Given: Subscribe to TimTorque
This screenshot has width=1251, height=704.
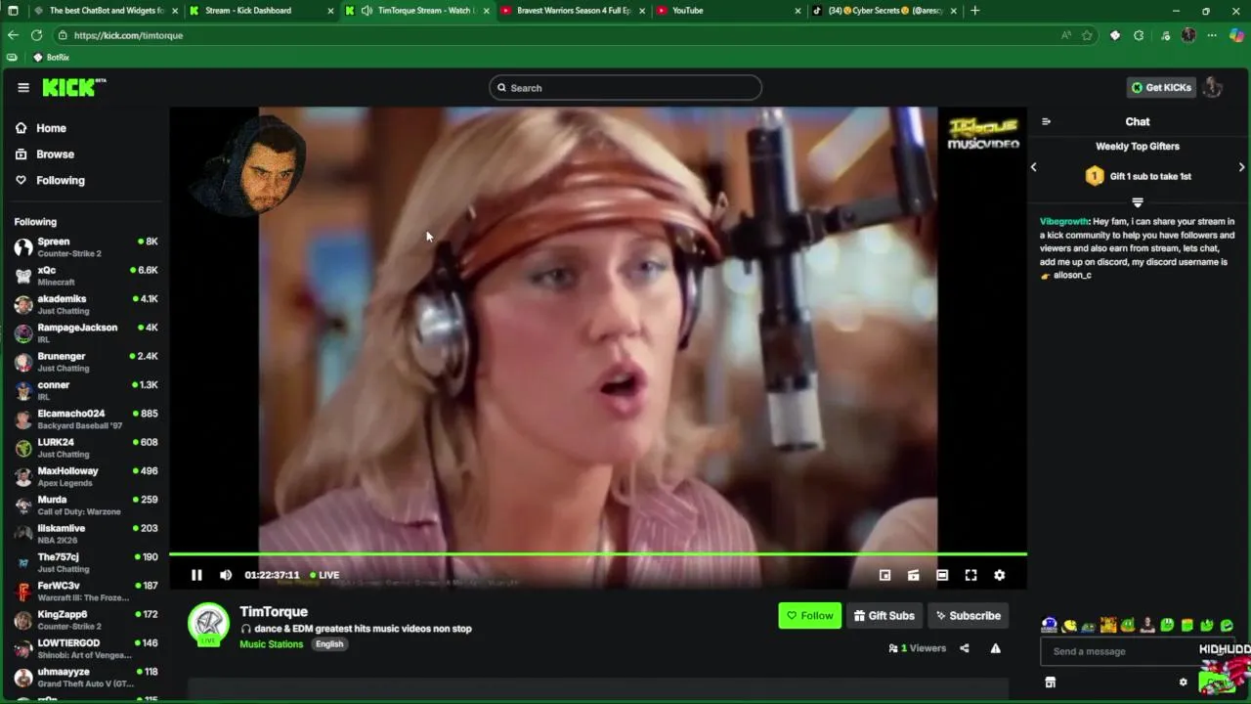Looking at the screenshot, I should pos(968,615).
